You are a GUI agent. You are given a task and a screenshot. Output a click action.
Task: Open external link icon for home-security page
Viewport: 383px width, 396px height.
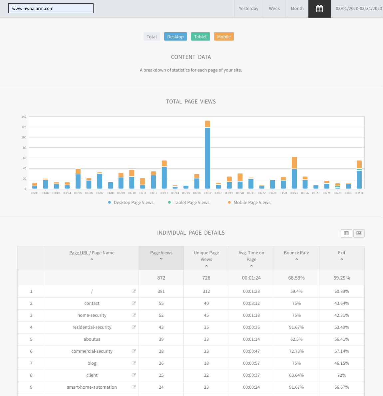[134, 315]
